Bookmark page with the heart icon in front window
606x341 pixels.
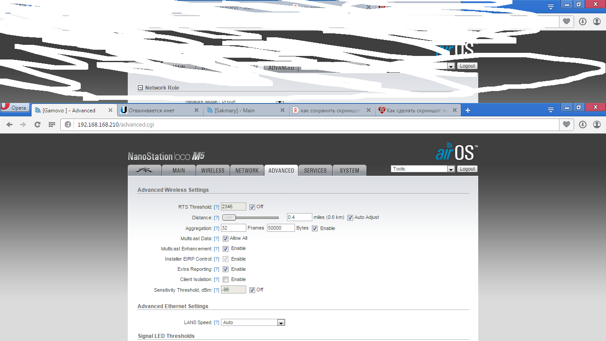tap(567, 125)
